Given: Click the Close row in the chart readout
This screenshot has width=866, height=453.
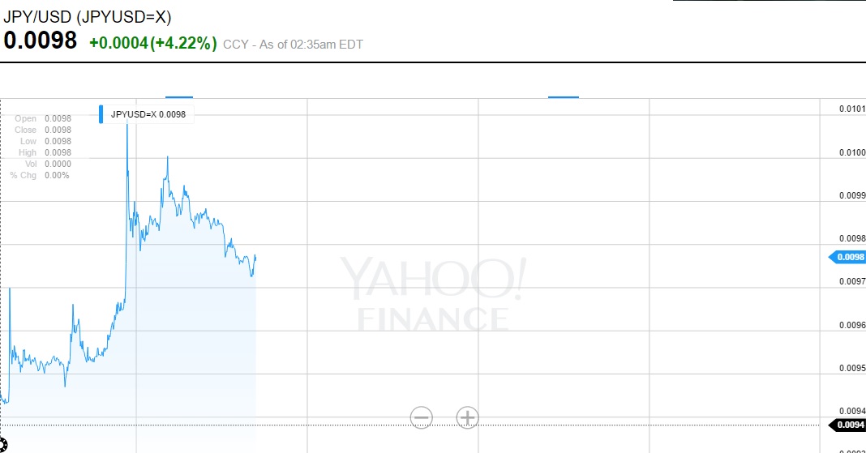Looking at the screenshot, I should pyautogui.click(x=42, y=130).
